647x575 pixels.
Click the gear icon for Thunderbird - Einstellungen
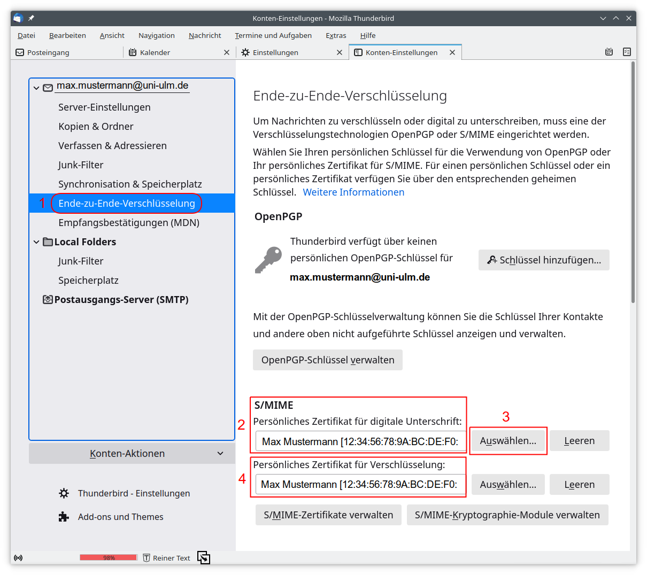click(64, 493)
